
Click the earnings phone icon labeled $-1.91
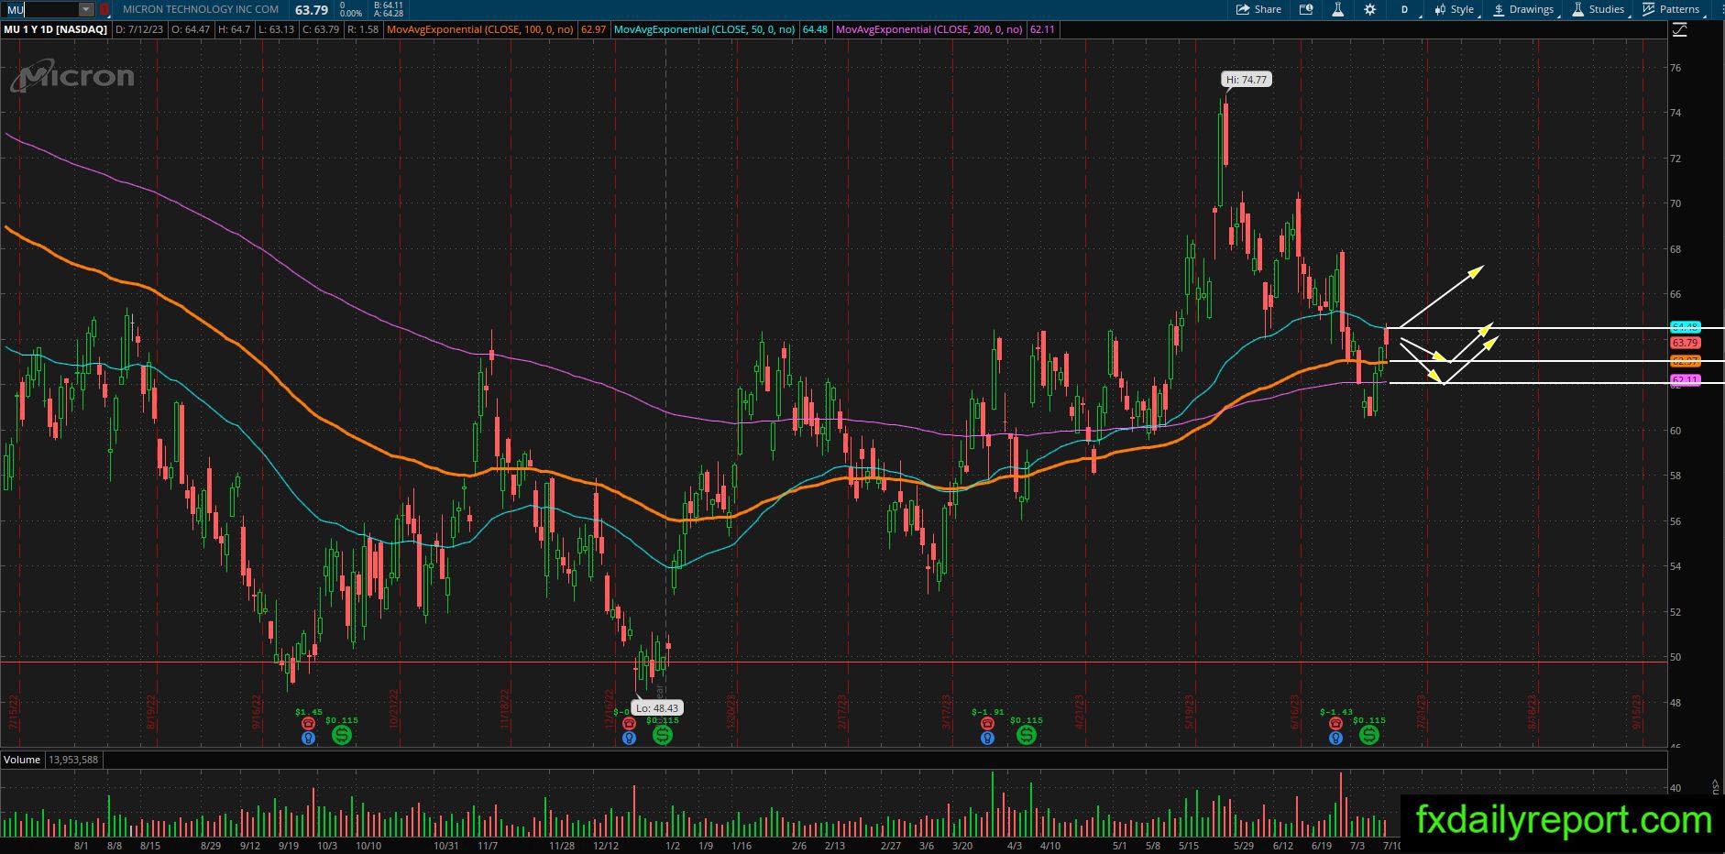pos(987,723)
